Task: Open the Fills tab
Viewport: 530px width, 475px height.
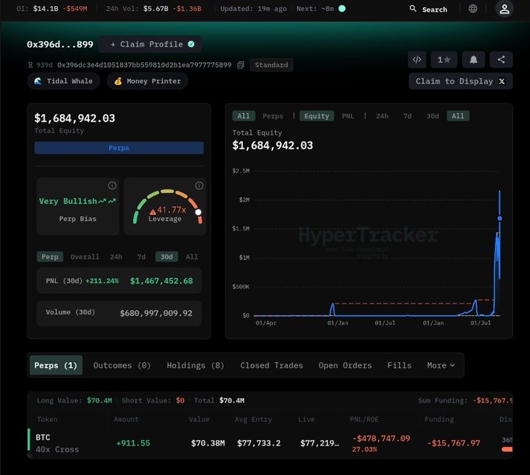Action: 399,365
